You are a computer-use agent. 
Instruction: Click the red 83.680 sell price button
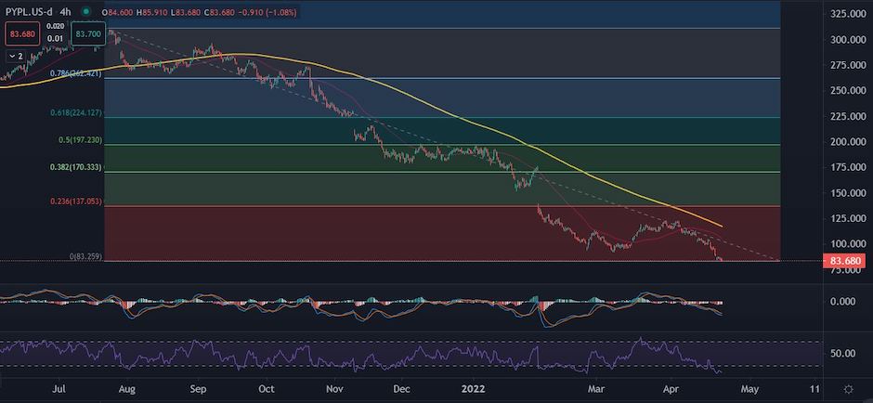22,33
